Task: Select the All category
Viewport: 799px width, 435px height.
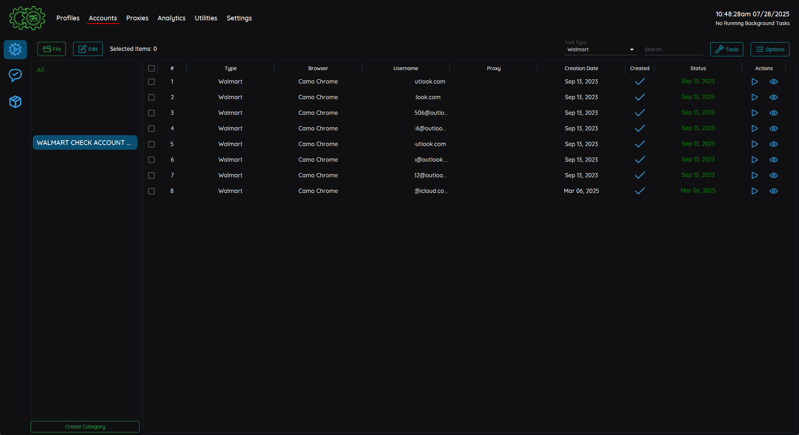Action: [40, 70]
